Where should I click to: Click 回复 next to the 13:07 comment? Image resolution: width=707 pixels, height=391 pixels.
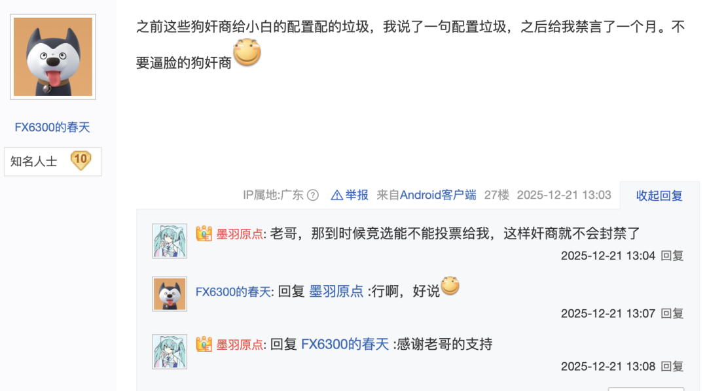coord(672,314)
